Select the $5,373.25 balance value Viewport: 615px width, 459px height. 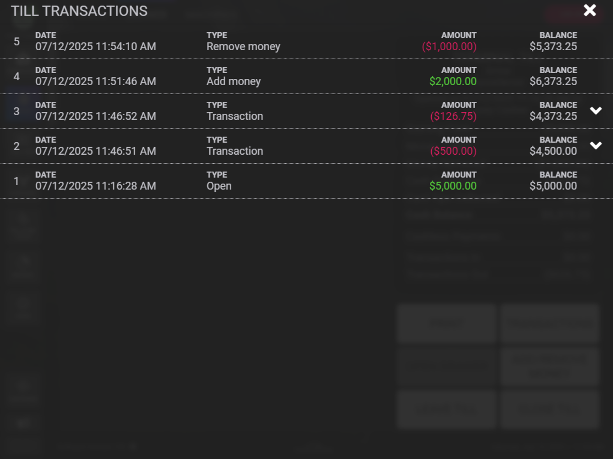(x=553, y=47)
